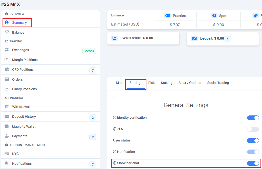Go to Deposit History page

tap(24, 116)
